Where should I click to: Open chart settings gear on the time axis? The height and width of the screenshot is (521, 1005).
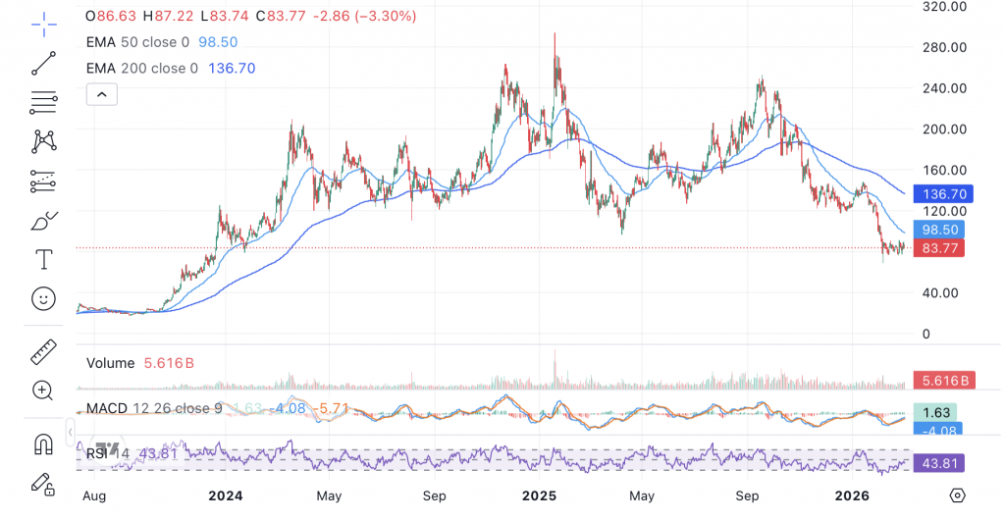959,495
